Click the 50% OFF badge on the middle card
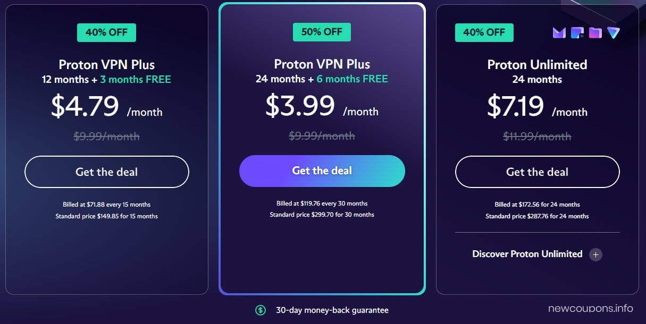Viewport: 646px width, 324px height. click(322, 32)
